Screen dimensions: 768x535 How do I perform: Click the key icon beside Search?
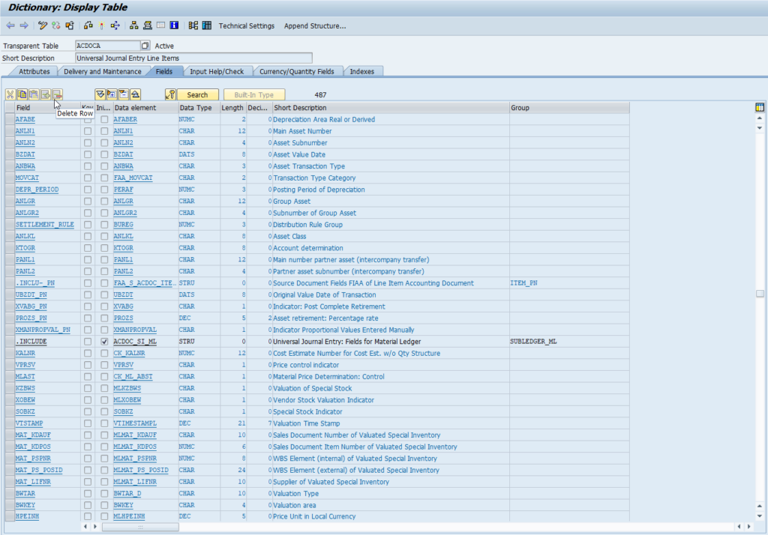pos(170,94)
